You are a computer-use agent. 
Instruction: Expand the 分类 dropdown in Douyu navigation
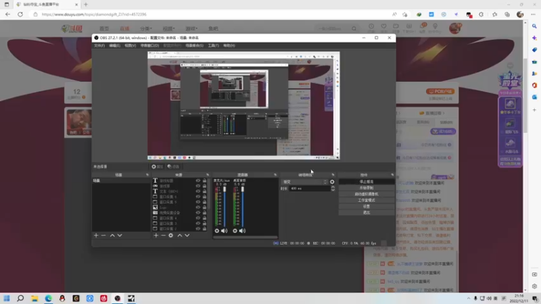pyautogui.click(x=146, y=28)
